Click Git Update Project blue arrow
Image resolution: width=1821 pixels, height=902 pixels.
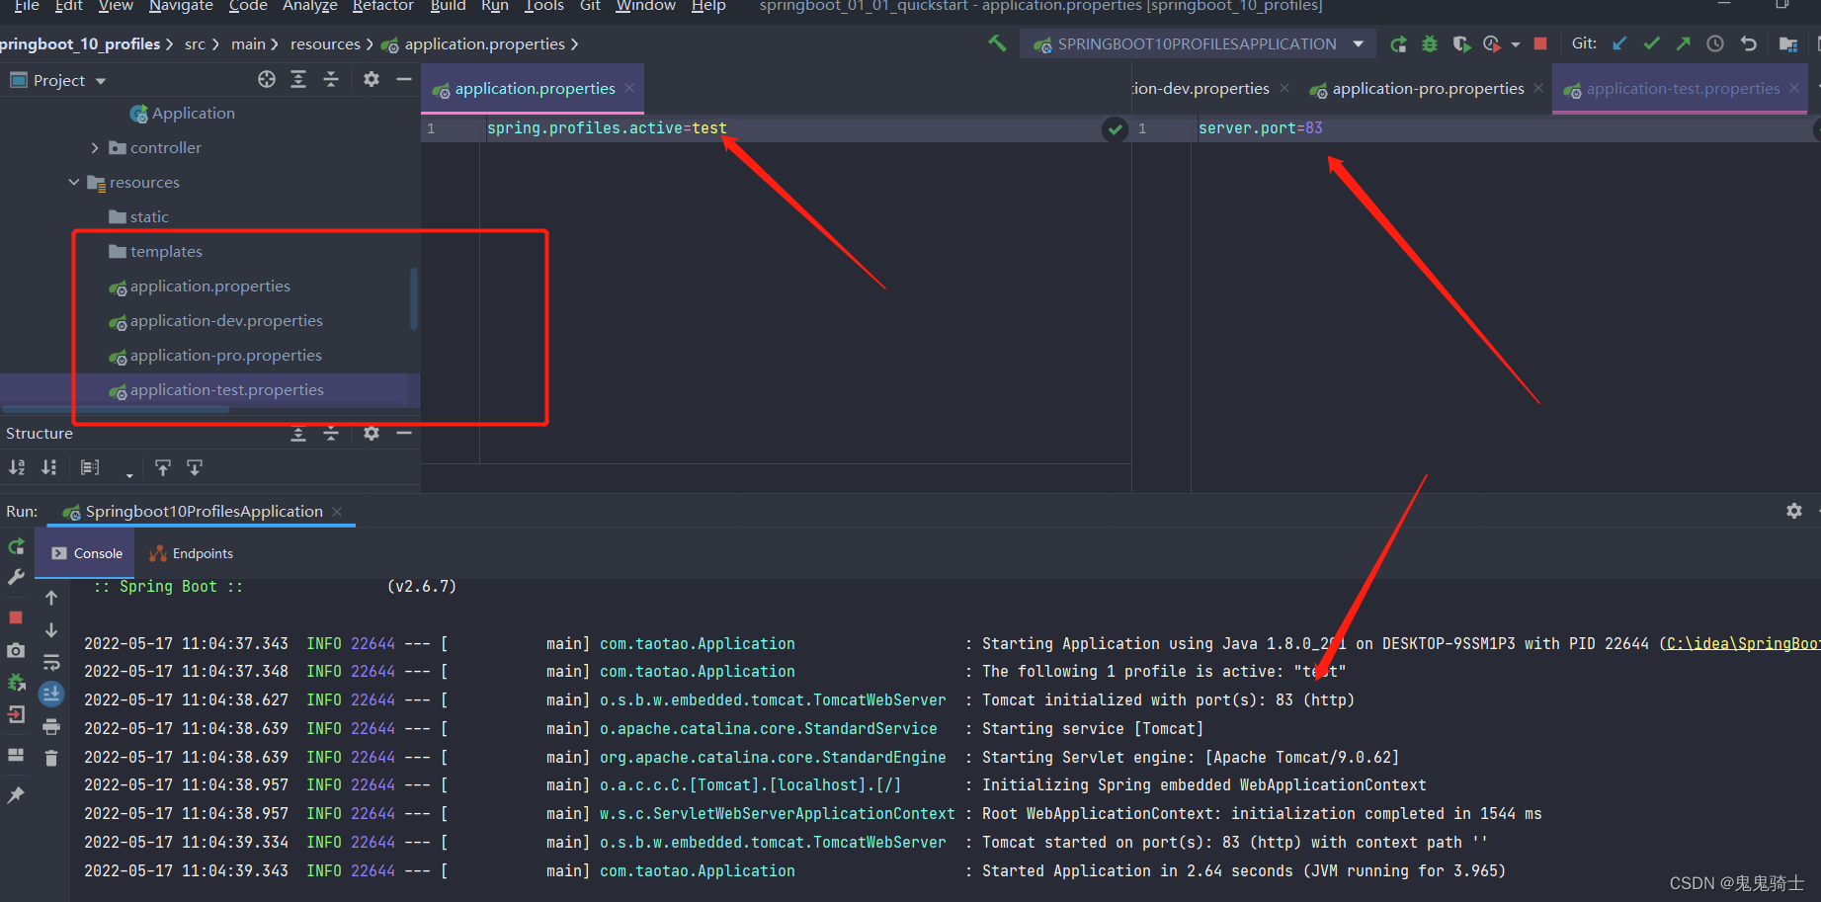(x=1619, y=43)
